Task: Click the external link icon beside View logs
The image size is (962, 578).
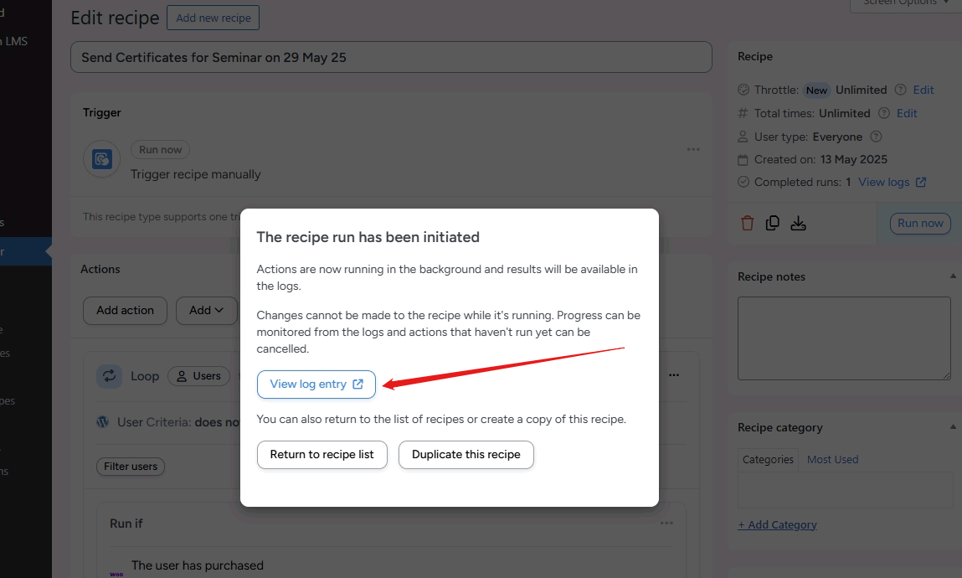Action: pos(921,183)
